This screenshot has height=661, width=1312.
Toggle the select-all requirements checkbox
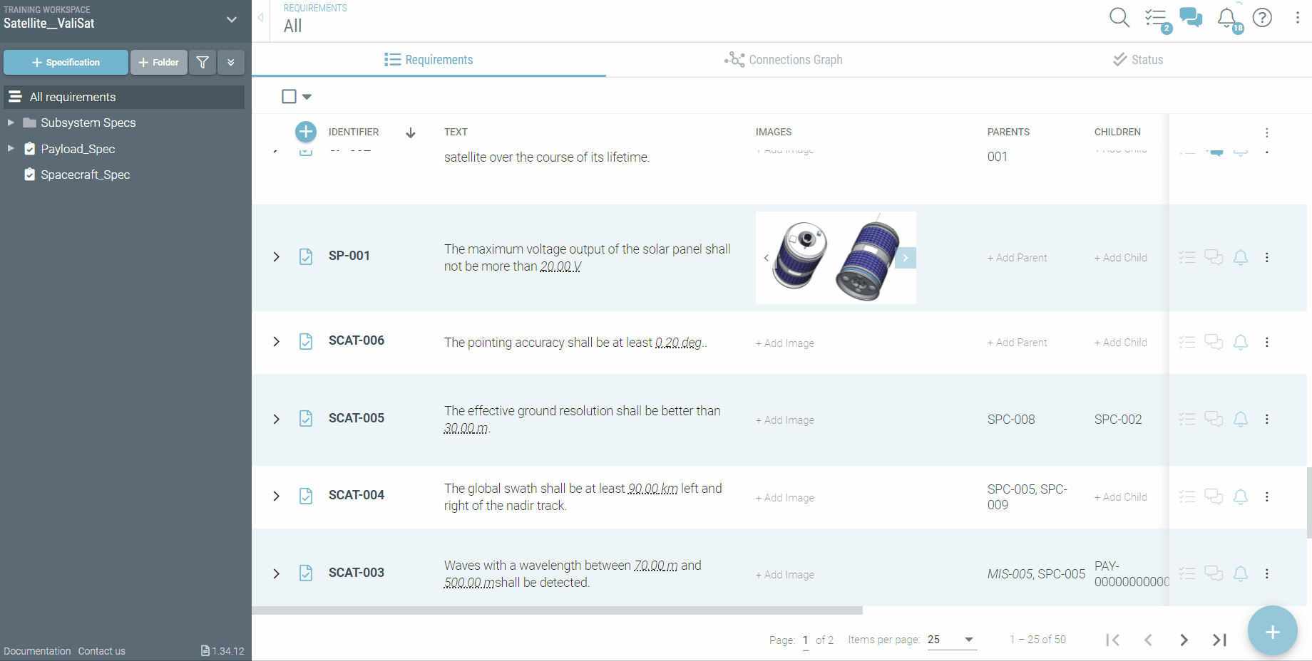pos(289,96)
